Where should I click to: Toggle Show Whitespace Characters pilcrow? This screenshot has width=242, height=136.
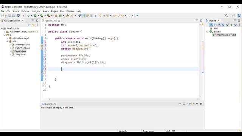click(96, 16)
